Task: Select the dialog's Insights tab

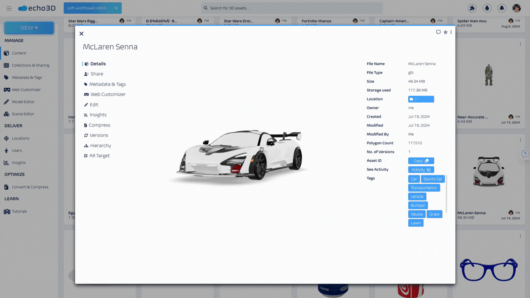Action: point(95,115)
